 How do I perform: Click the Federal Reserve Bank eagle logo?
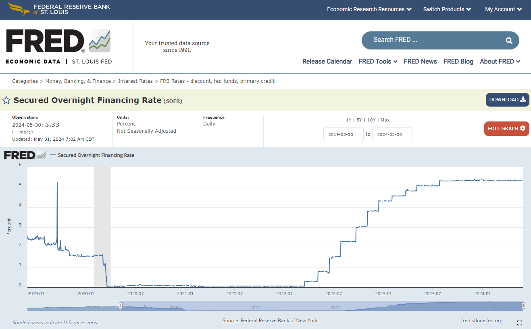pyautogui.click(x=19, y=9)
